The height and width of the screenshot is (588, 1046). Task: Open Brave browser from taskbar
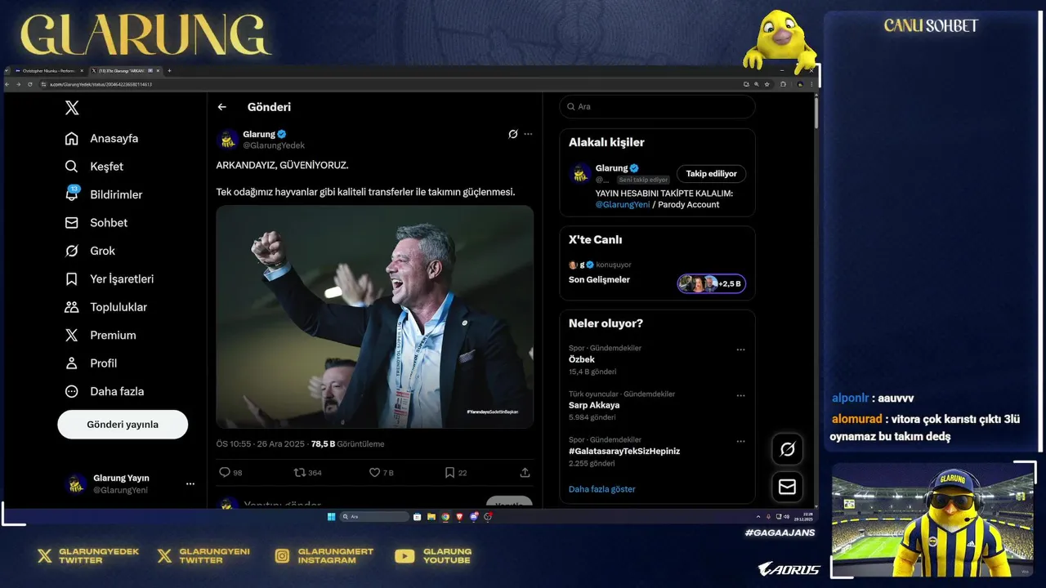pos(459,517)
